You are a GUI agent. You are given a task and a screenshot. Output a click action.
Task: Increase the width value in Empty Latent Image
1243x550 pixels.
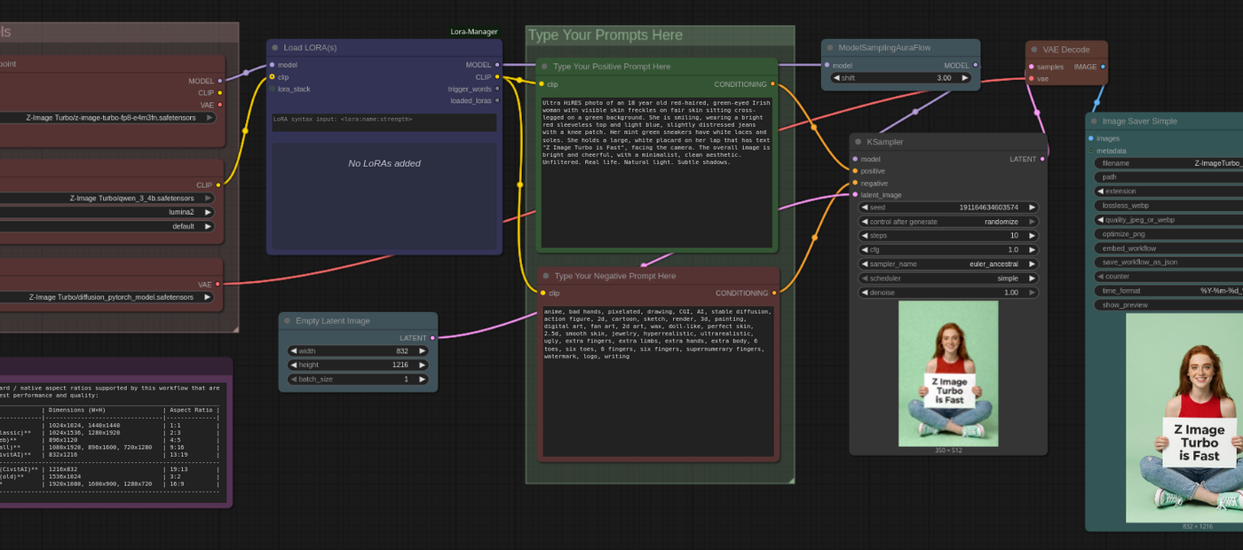[422, 351]
